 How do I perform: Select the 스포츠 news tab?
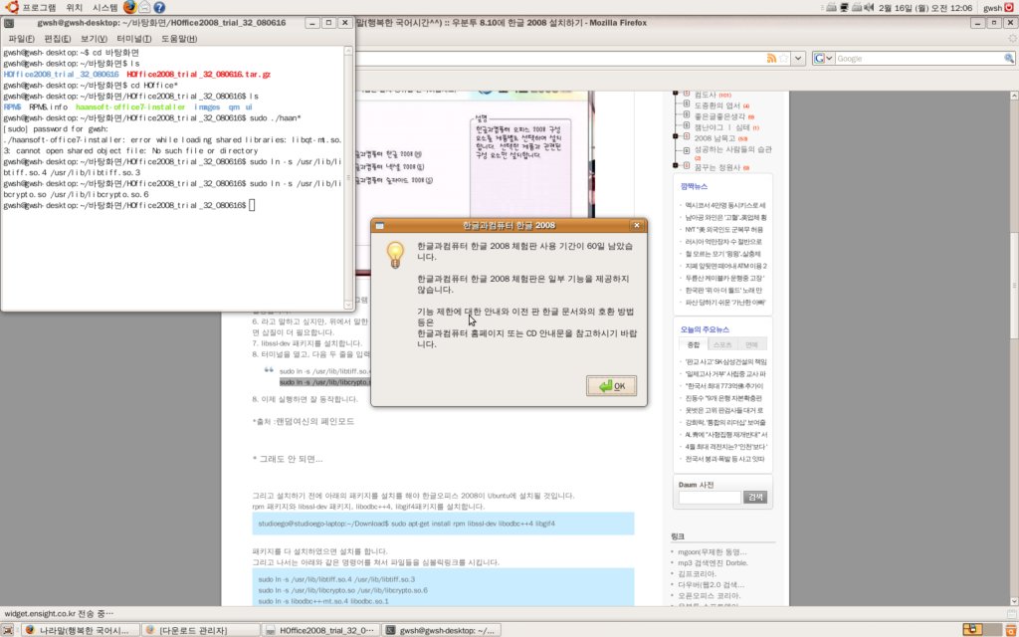click(722, 344)
